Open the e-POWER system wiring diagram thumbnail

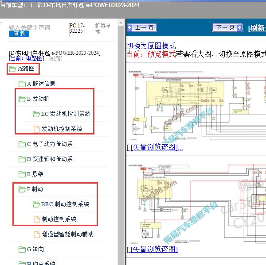[x=196, y=204]
